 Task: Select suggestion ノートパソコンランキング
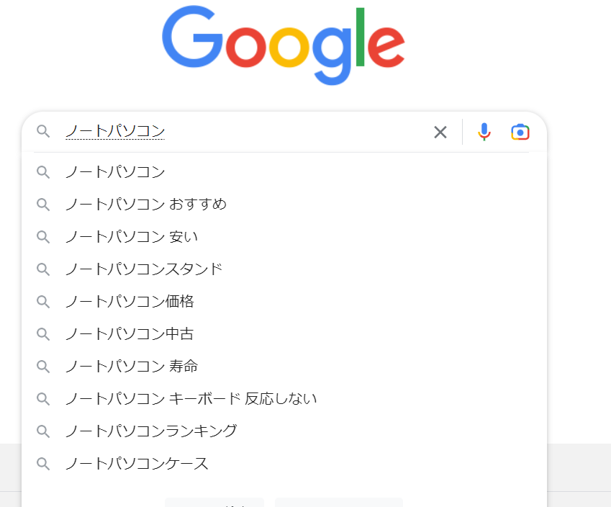[x=150, y=431]
